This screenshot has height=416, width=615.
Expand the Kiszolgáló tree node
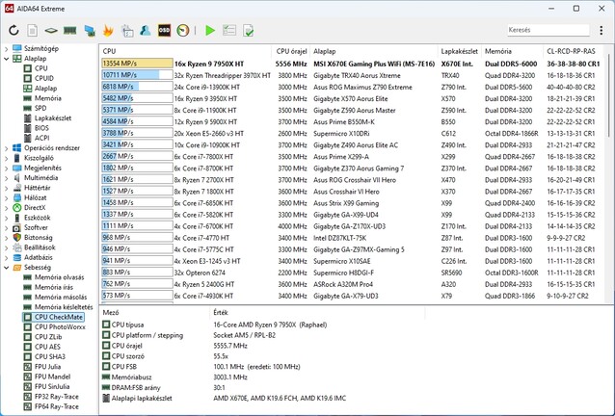point(7,158)
